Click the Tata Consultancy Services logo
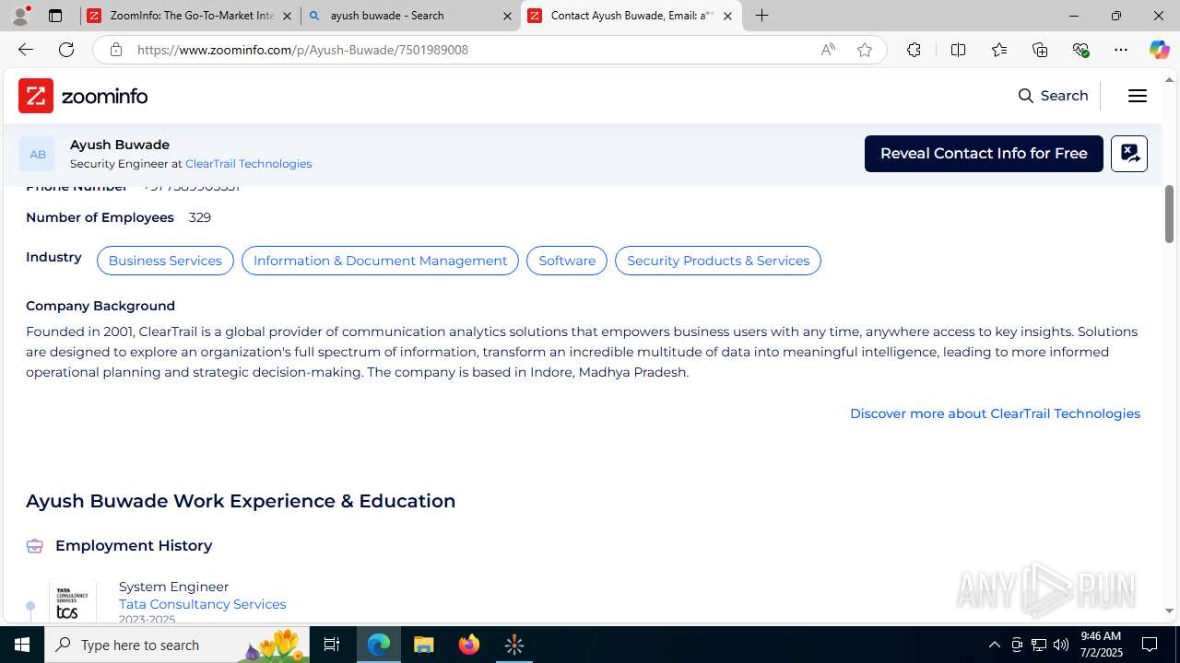1180x663 pixels. point(73,602)
